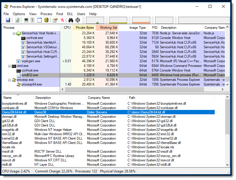
Task: Select the rundll32.exe process row
Action: tap(29, 75)
